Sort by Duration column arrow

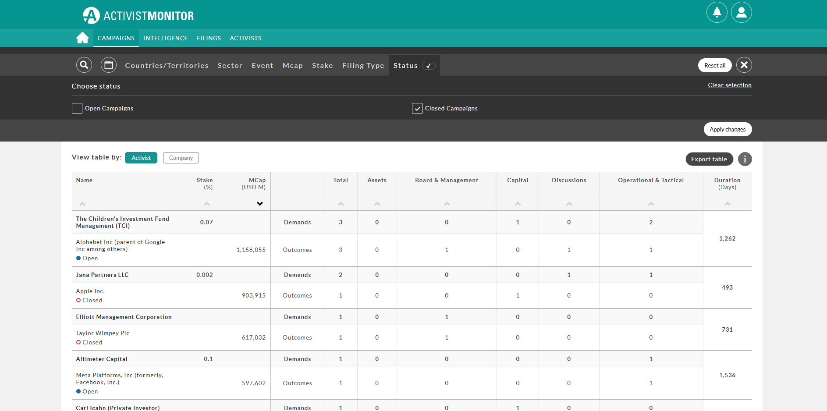[x=728, y=204]
